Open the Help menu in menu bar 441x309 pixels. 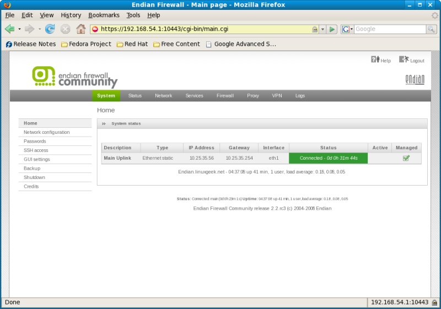point(154,15)
